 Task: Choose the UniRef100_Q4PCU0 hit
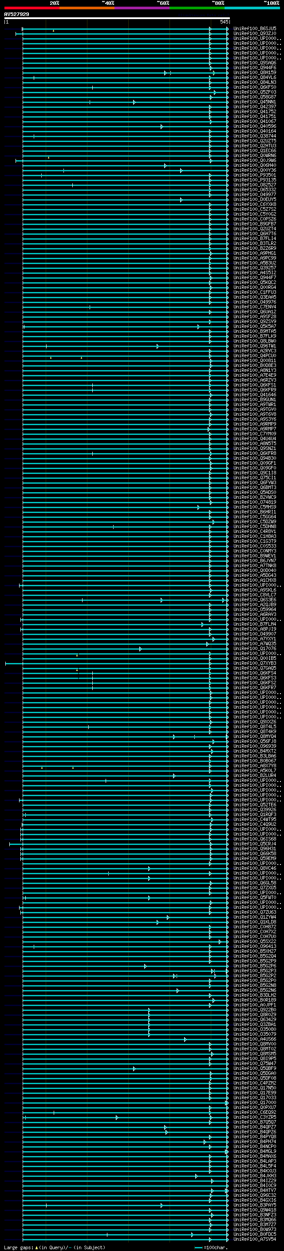pyautogui.click(x=255, y=355)
